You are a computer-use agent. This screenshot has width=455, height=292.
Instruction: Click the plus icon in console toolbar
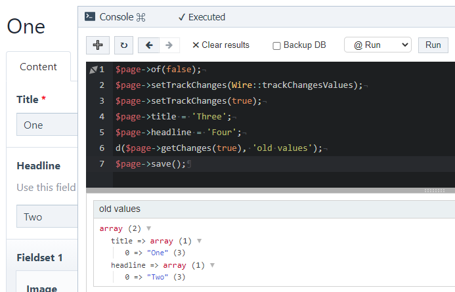[98, 45]
